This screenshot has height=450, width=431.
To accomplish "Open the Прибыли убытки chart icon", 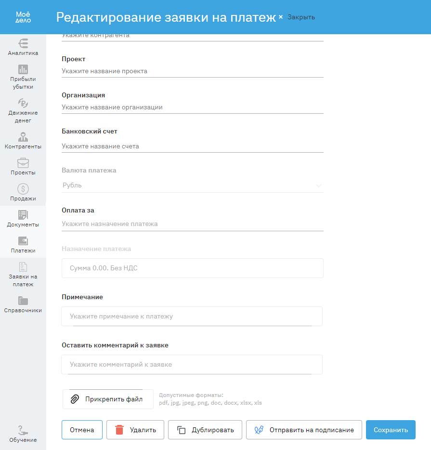I will pyautogui.click(x=23, y=69).
